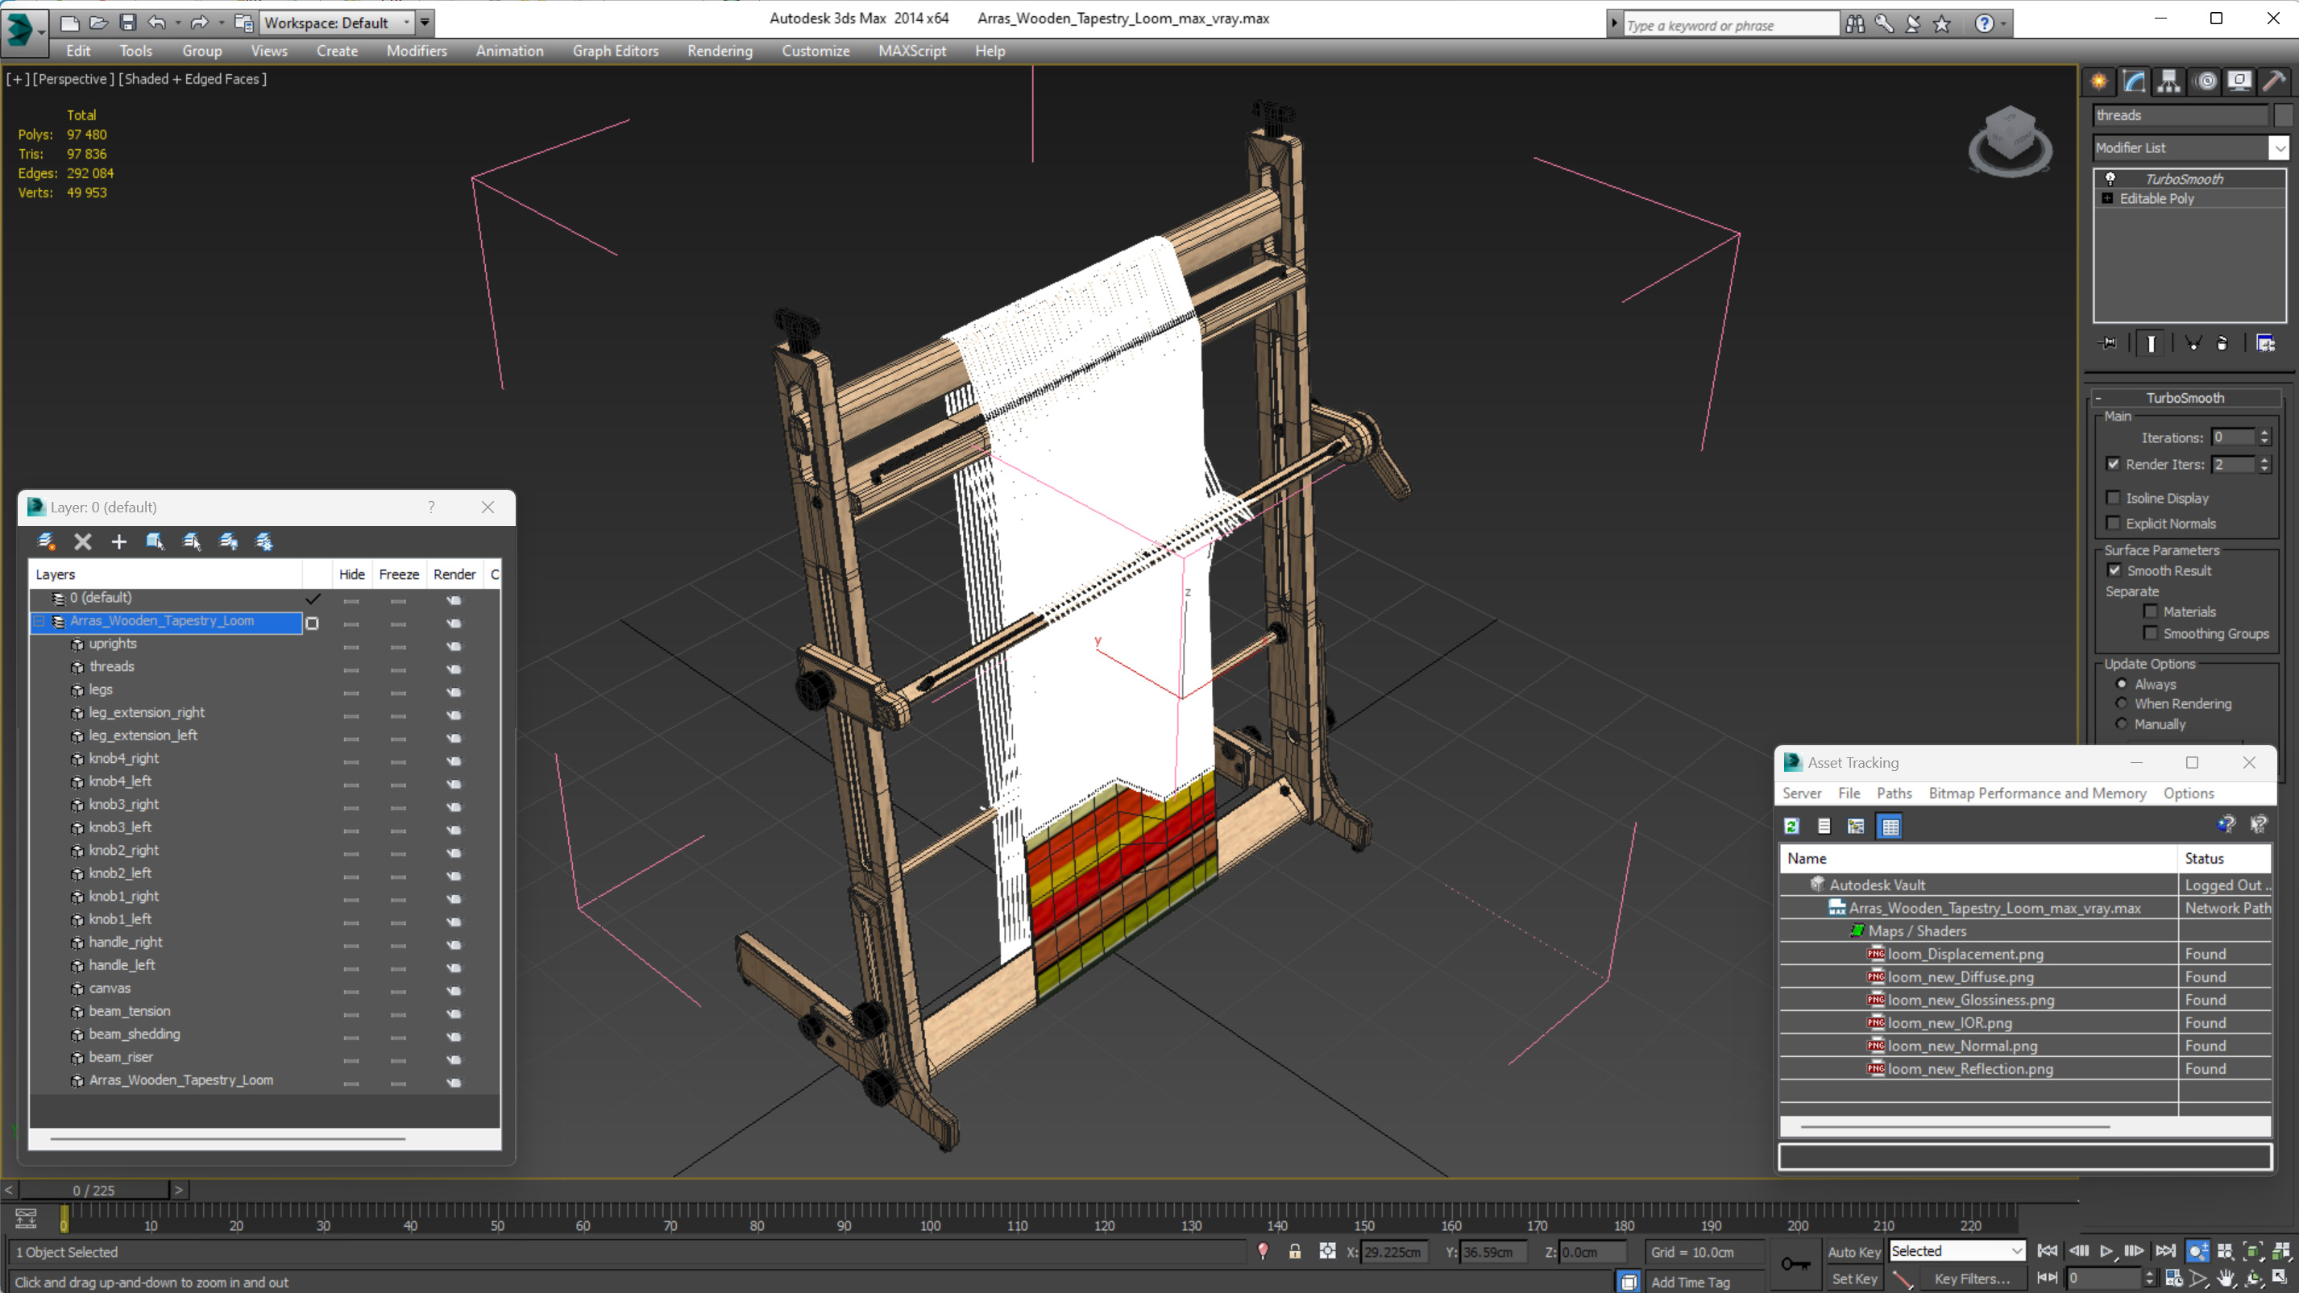Click the key icon for Set Keys
Image resolution: width=2299 pixels, height=1293 pixels.
tap(1795, 1265)
